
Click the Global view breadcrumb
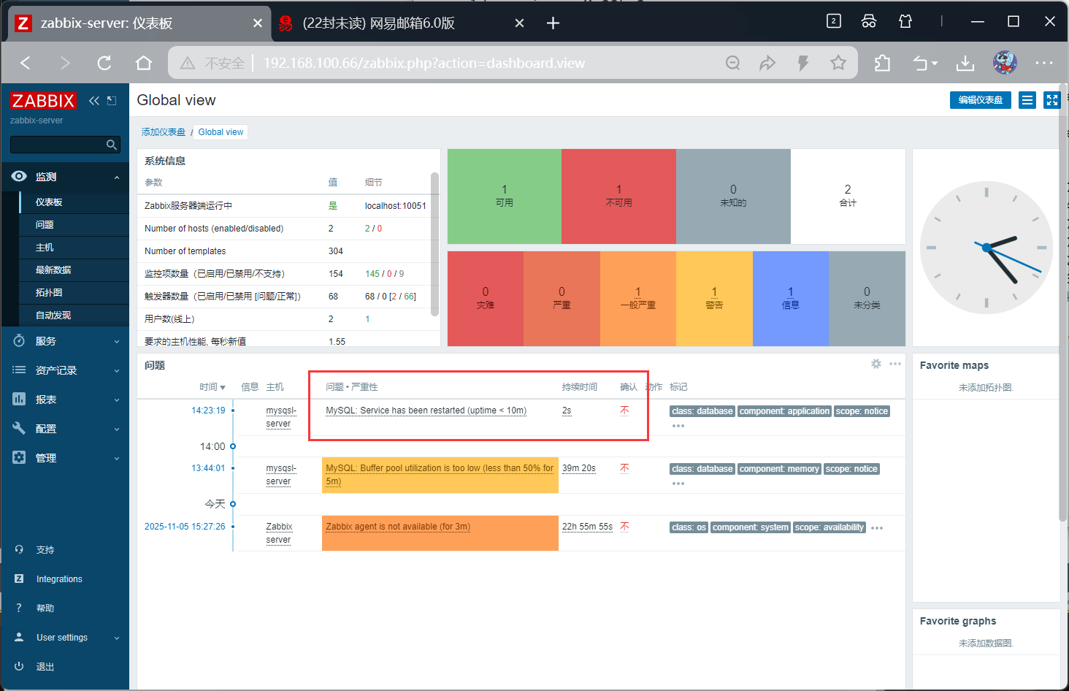[221, 132]
